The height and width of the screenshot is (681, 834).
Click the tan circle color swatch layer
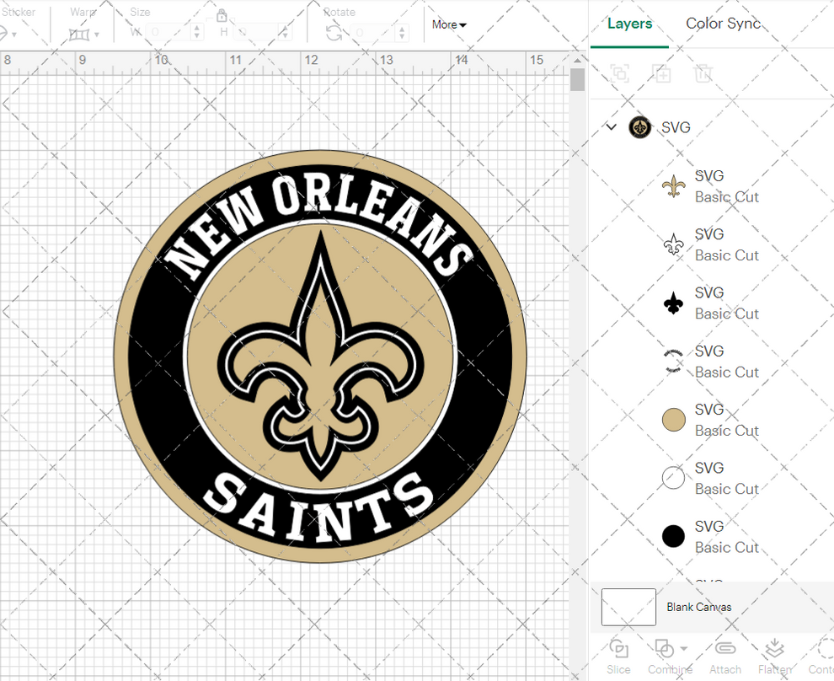click(x=674, y=419)
